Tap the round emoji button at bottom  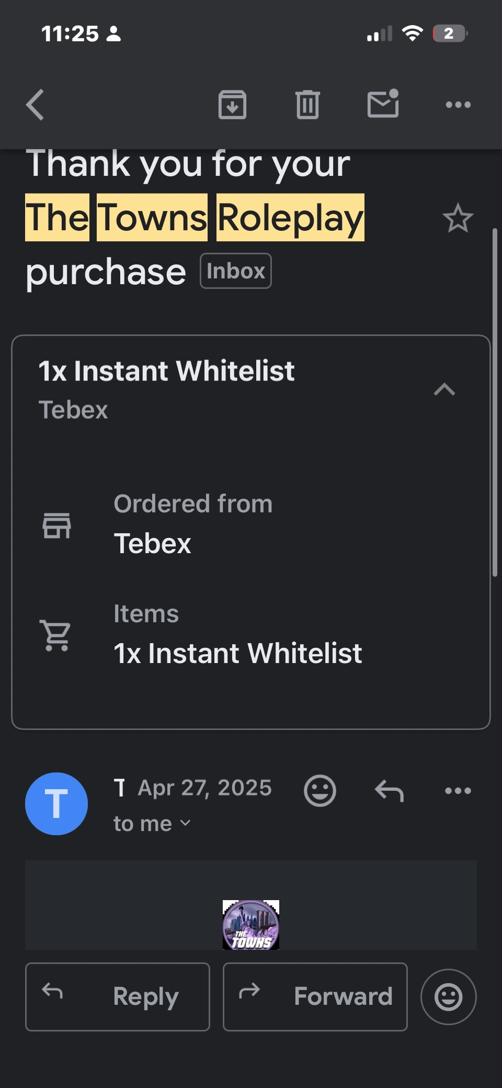pos(448,996)
